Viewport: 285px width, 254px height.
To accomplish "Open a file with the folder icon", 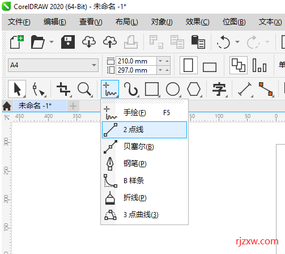I will pos(37,42).
